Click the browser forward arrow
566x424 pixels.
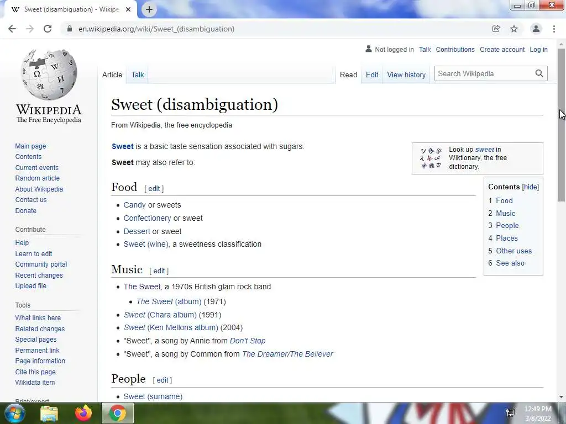(30, 29)
